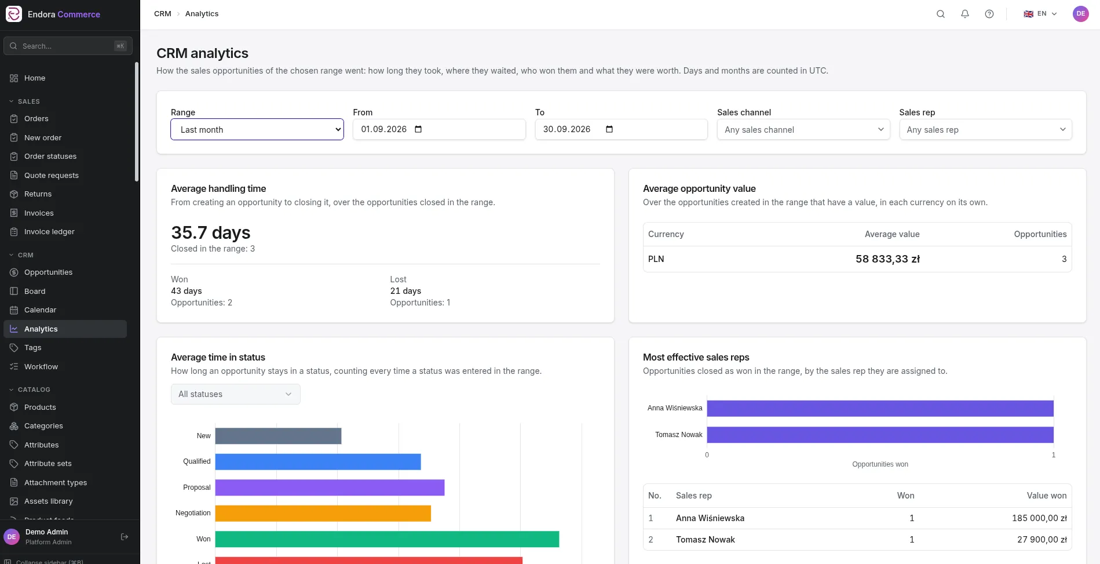Click the CRM breadcrumb link
This screenshot has width=1100, height=564.
[x=163, y=14]
